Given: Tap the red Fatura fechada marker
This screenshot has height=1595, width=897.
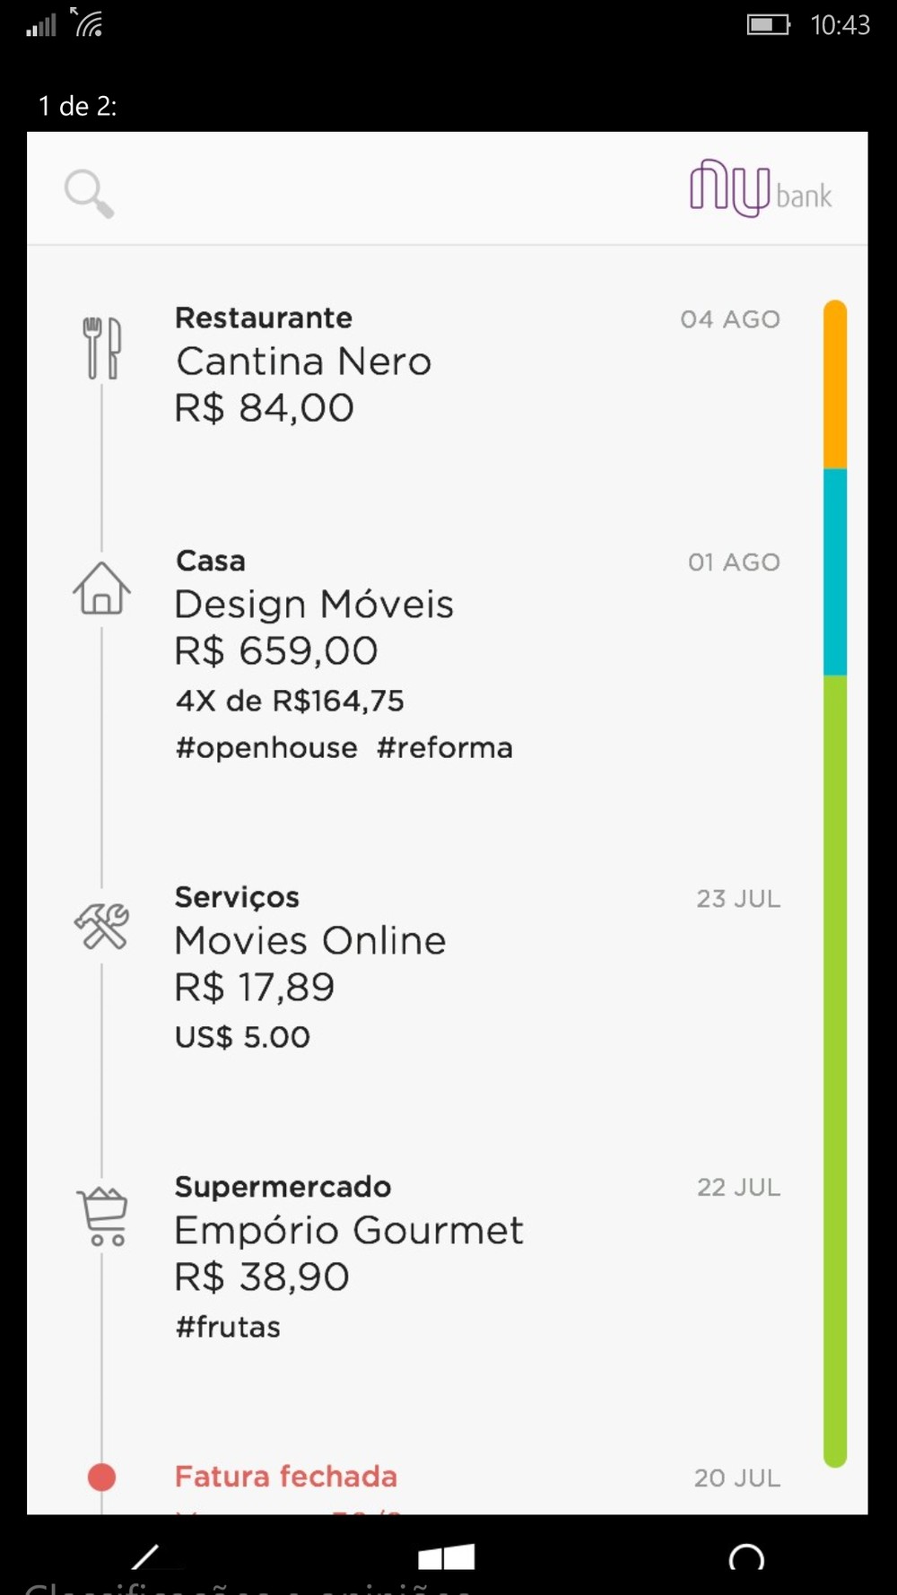Looking at the screenshot, I should 101,1477.
